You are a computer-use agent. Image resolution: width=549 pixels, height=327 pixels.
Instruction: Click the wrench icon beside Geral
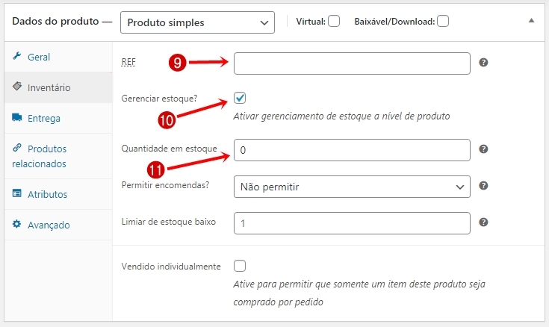coord(16,56)
